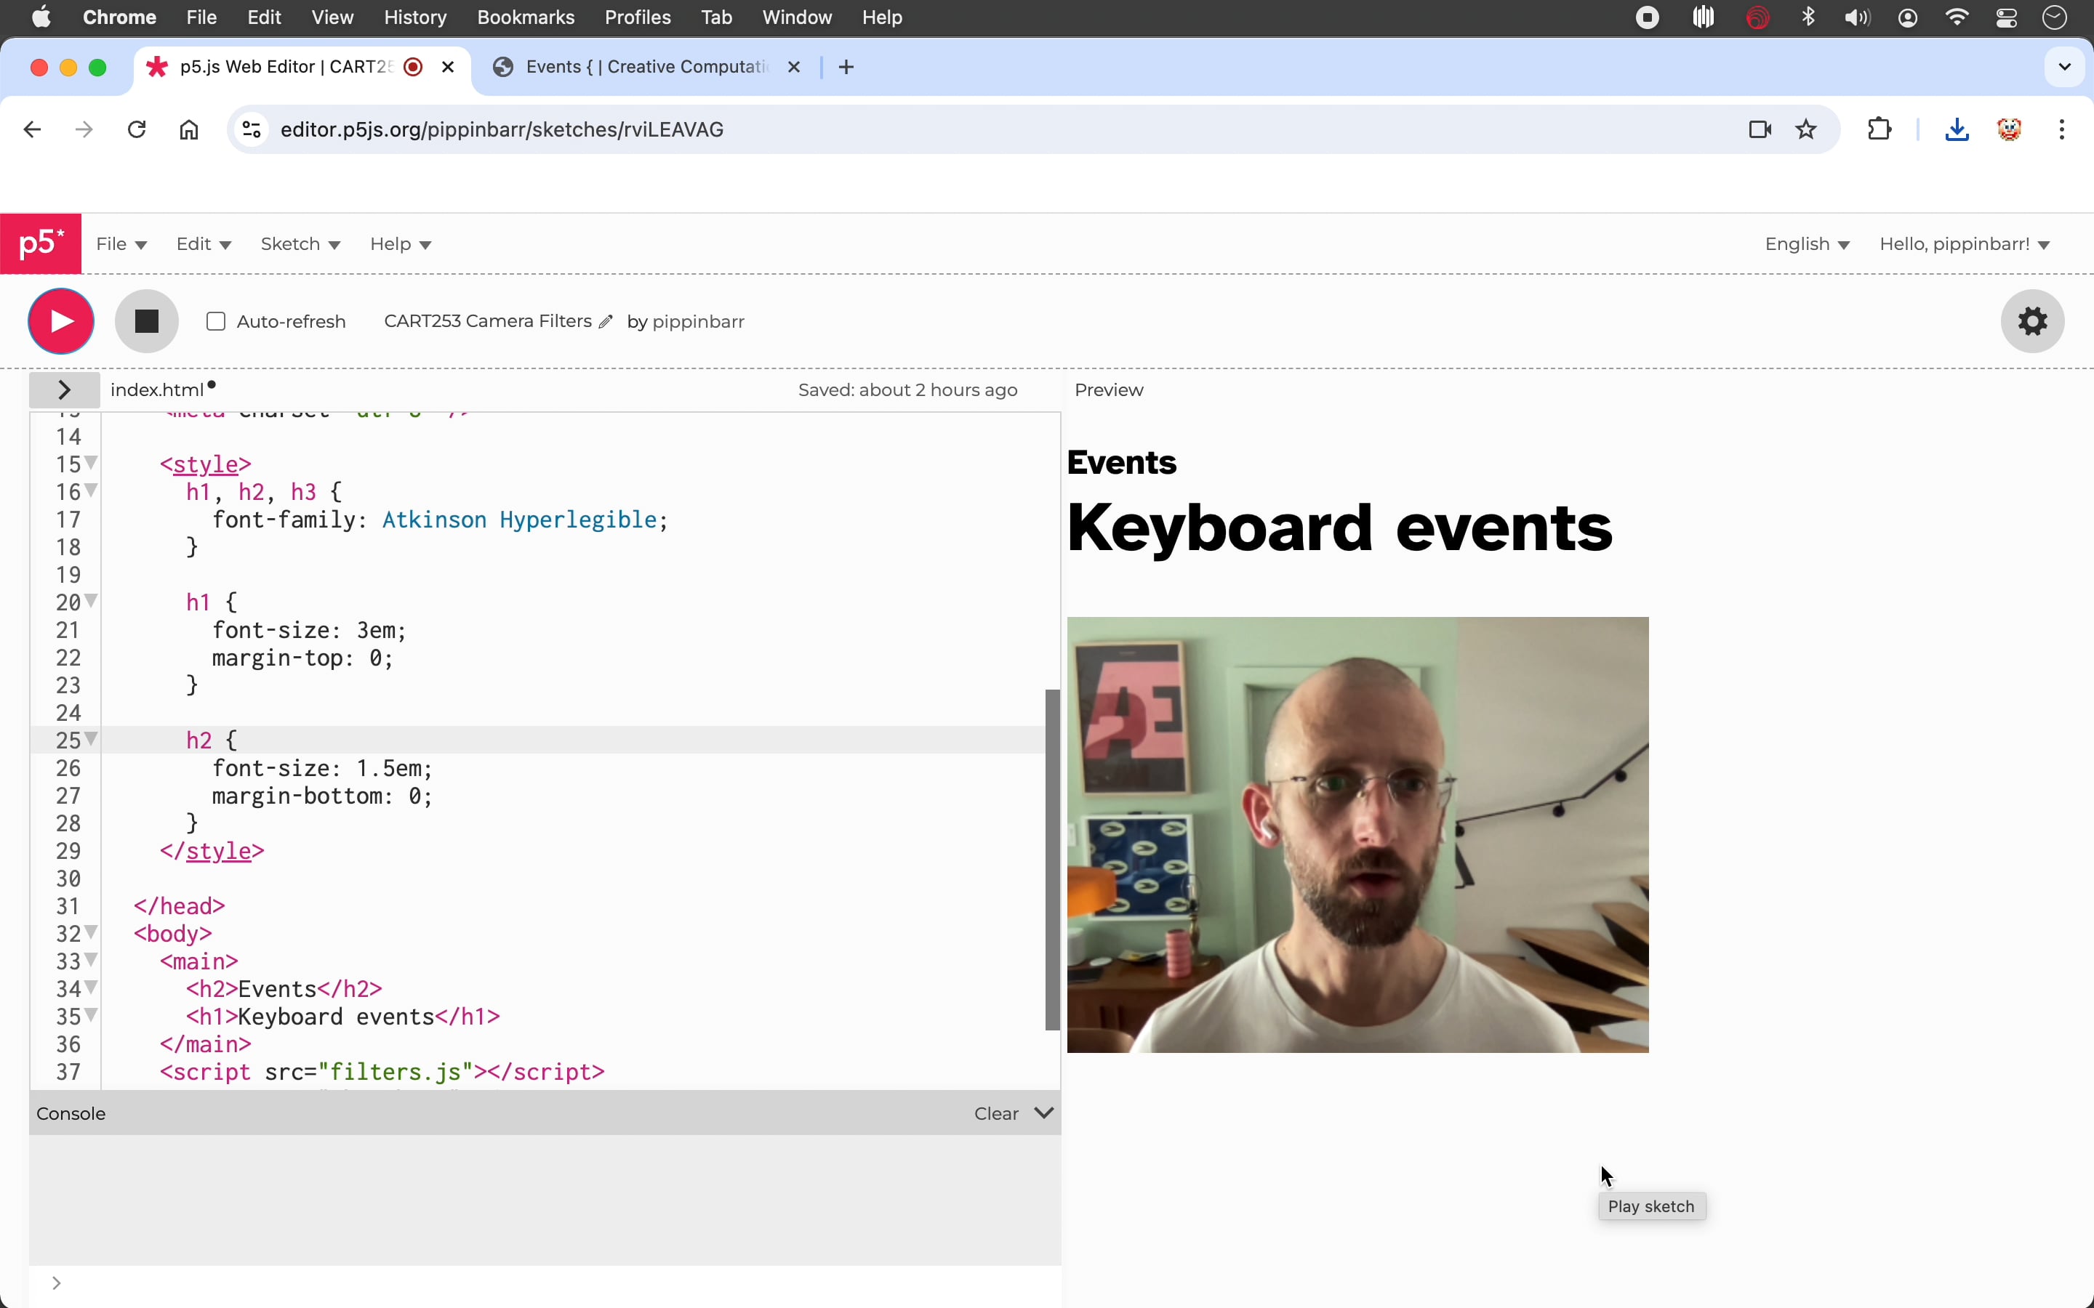Screen dimensions: 2094x1308
Task: Open the Sketch menu
Action: (300, 244)
